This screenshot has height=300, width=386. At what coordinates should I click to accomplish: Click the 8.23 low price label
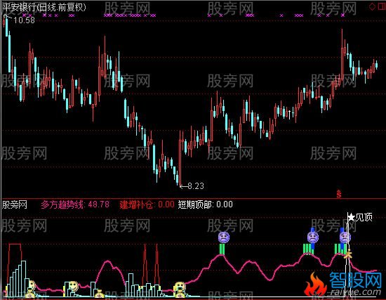[196, 186]
